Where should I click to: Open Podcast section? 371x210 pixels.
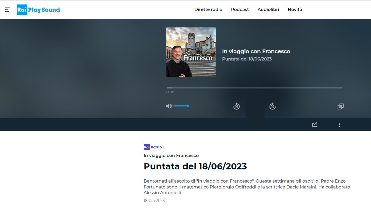click(x=240, y=9)
